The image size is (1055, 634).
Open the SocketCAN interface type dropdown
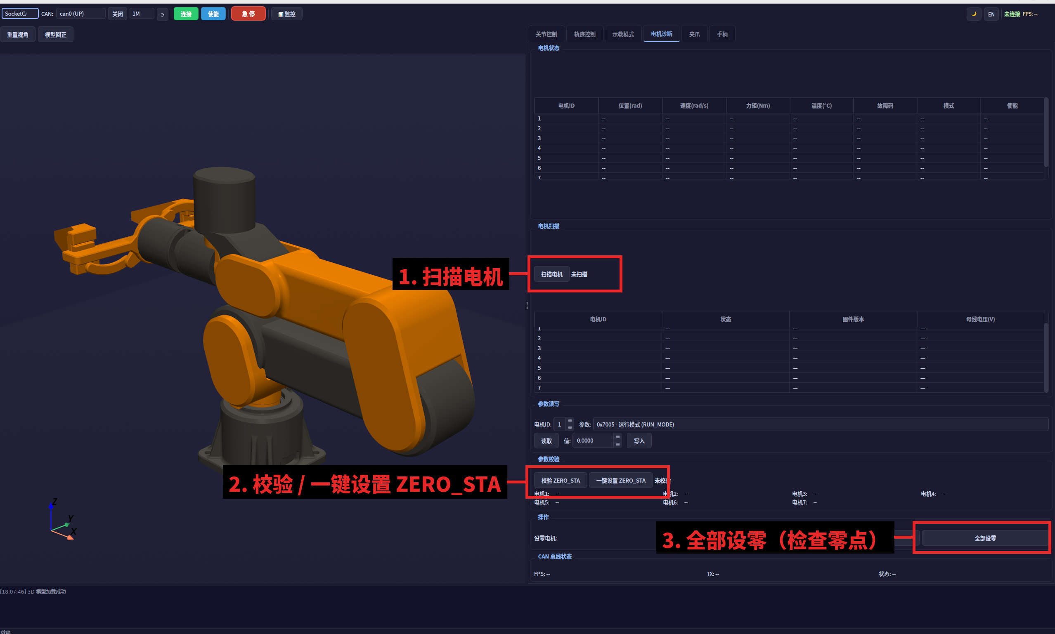coord(20,14)
